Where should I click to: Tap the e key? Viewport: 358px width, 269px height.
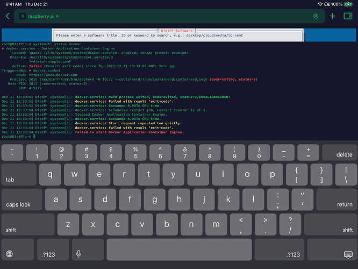pyautogui.click(x=99, y=175)
